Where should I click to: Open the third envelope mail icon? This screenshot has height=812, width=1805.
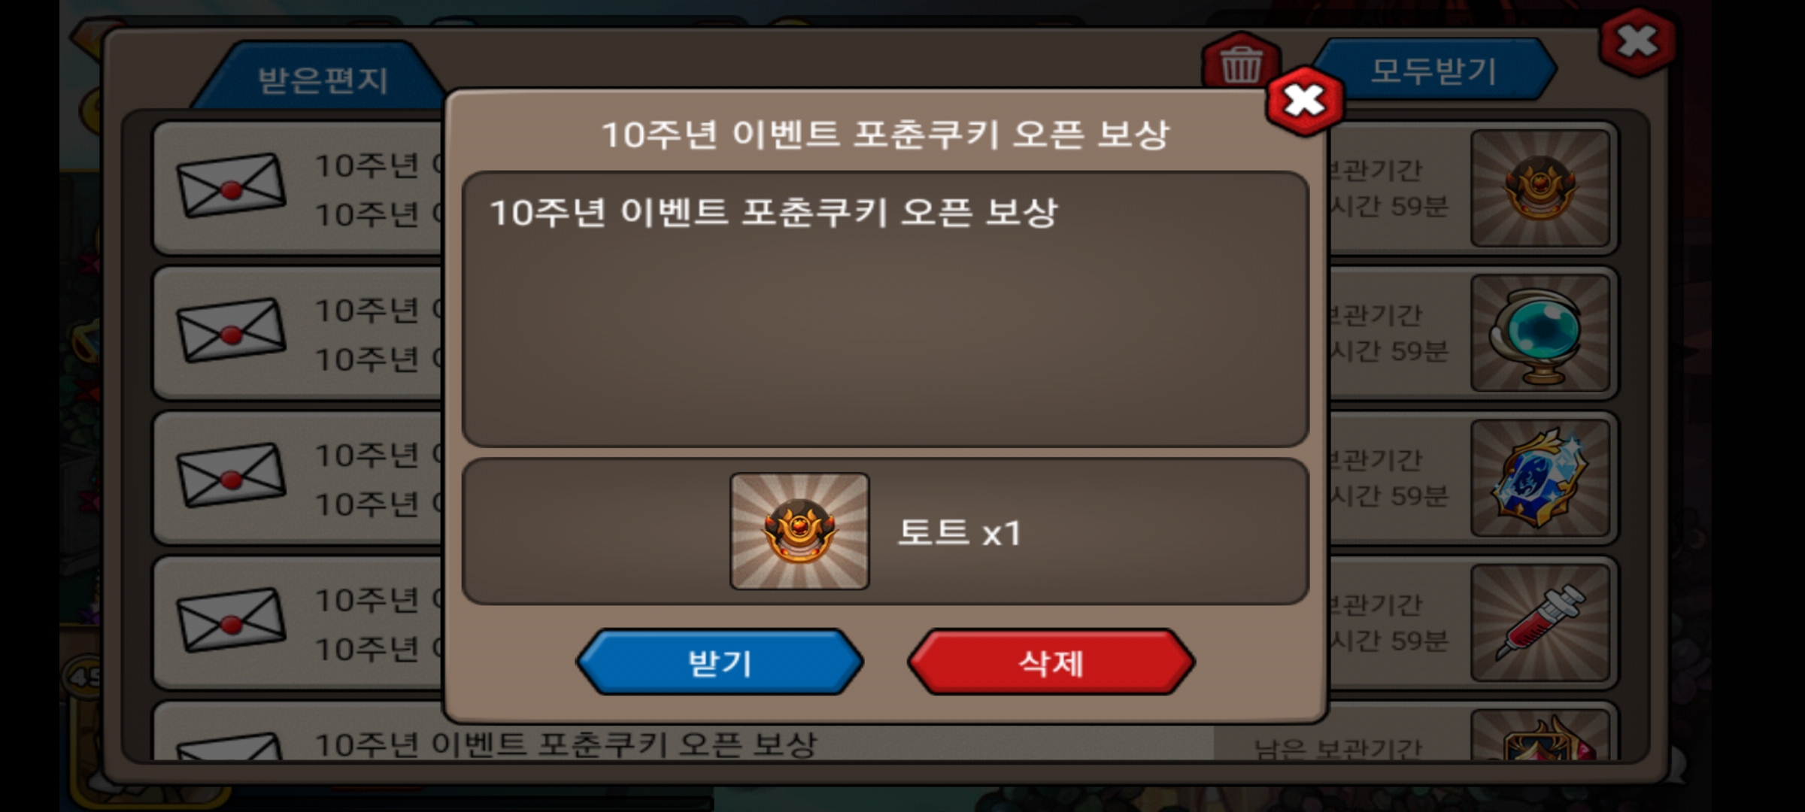click(x=231, y=475)
